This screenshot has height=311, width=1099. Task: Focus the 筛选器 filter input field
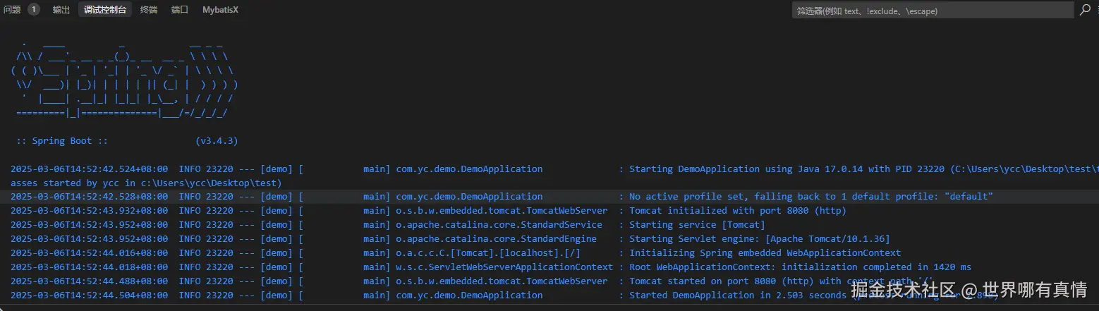coord(931,11)
